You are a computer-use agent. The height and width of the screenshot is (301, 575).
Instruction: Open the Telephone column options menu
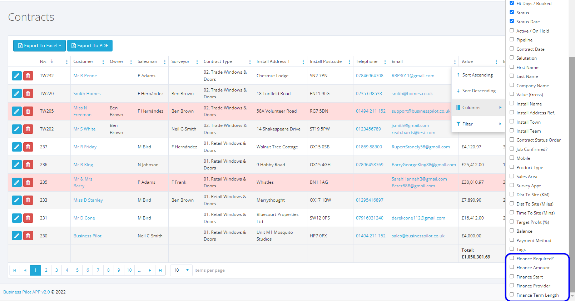click(x=385, y=62)
